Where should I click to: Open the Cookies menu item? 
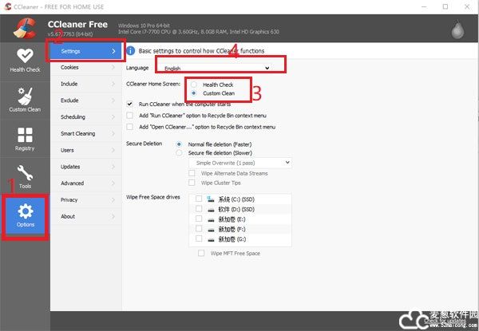coord(86,68)
